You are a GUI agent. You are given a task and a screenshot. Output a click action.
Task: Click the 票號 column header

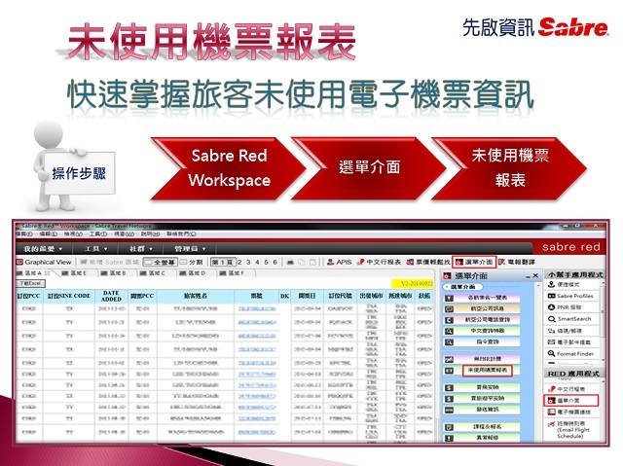click(x=257, y=296)
